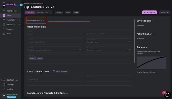Image resolution: width=172 pixels, height=99 pixels.
Task: Click the Manufacturers, Products, & Containers heading
Action: pos(47,93)
